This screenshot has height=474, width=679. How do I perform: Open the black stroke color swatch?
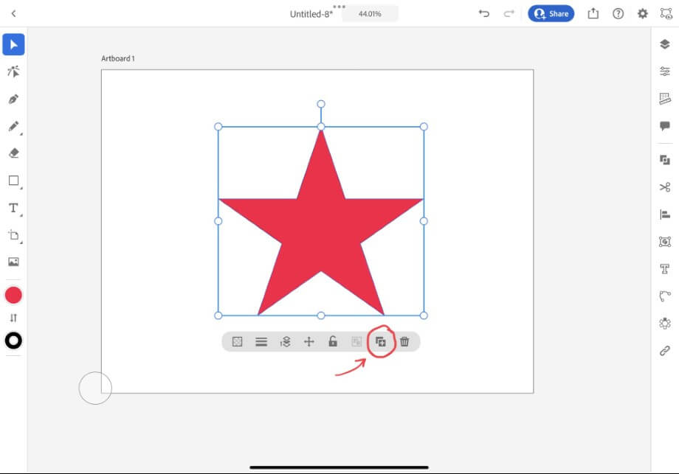click(x=13, y=341)
